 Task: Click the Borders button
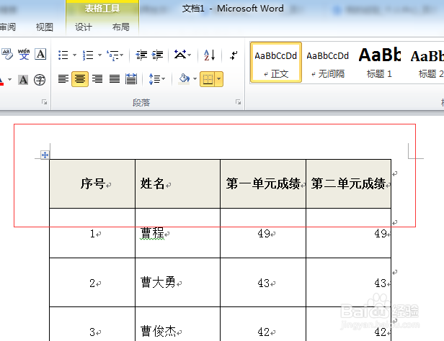(208, 79)
